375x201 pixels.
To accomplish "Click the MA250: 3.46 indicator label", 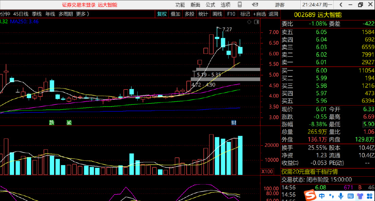I will pyautogui.click(x=24, y=22).
